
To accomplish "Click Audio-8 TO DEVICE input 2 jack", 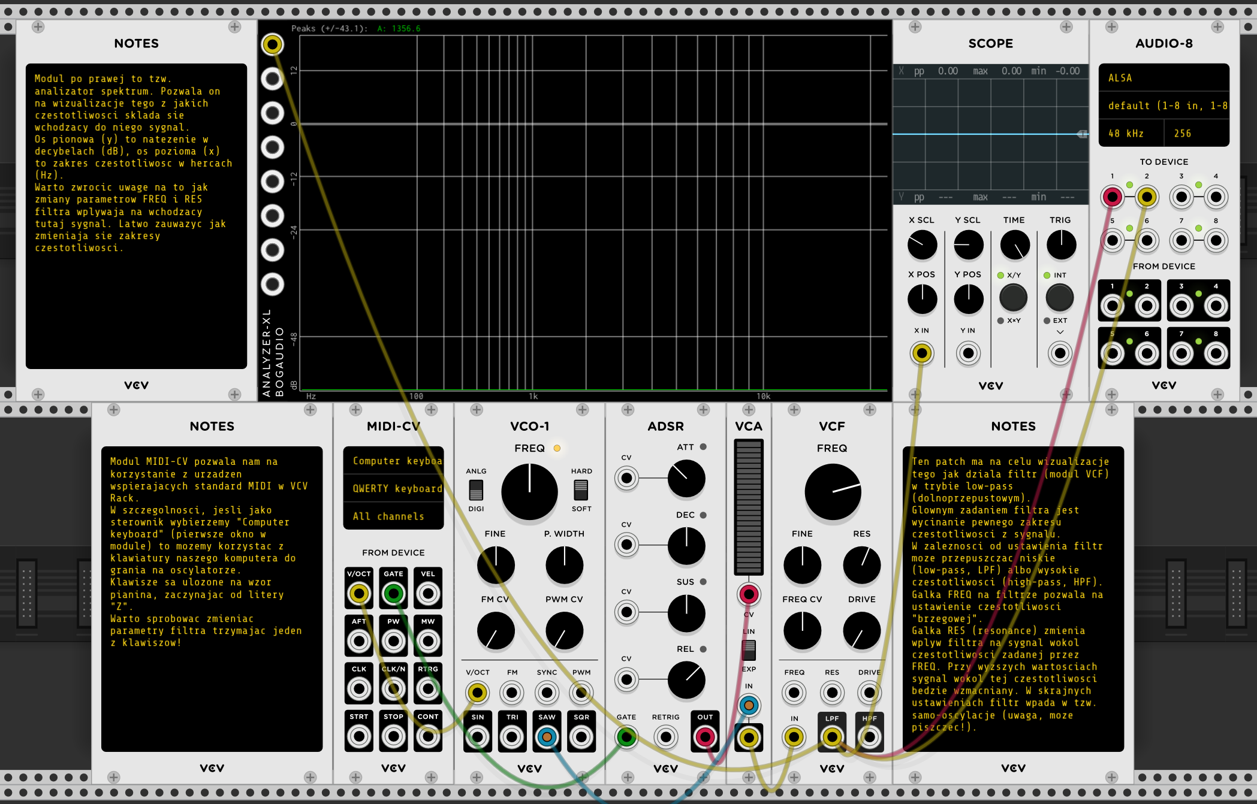I will 1147,197.
